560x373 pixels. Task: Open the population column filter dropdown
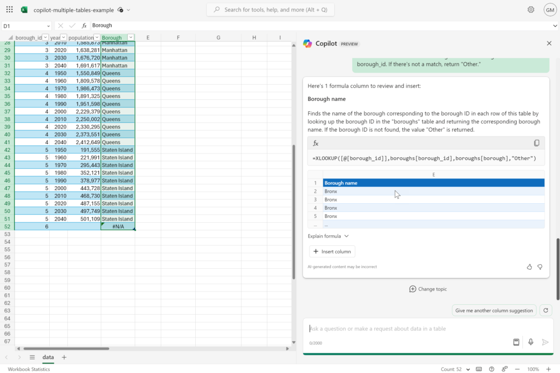97,38
